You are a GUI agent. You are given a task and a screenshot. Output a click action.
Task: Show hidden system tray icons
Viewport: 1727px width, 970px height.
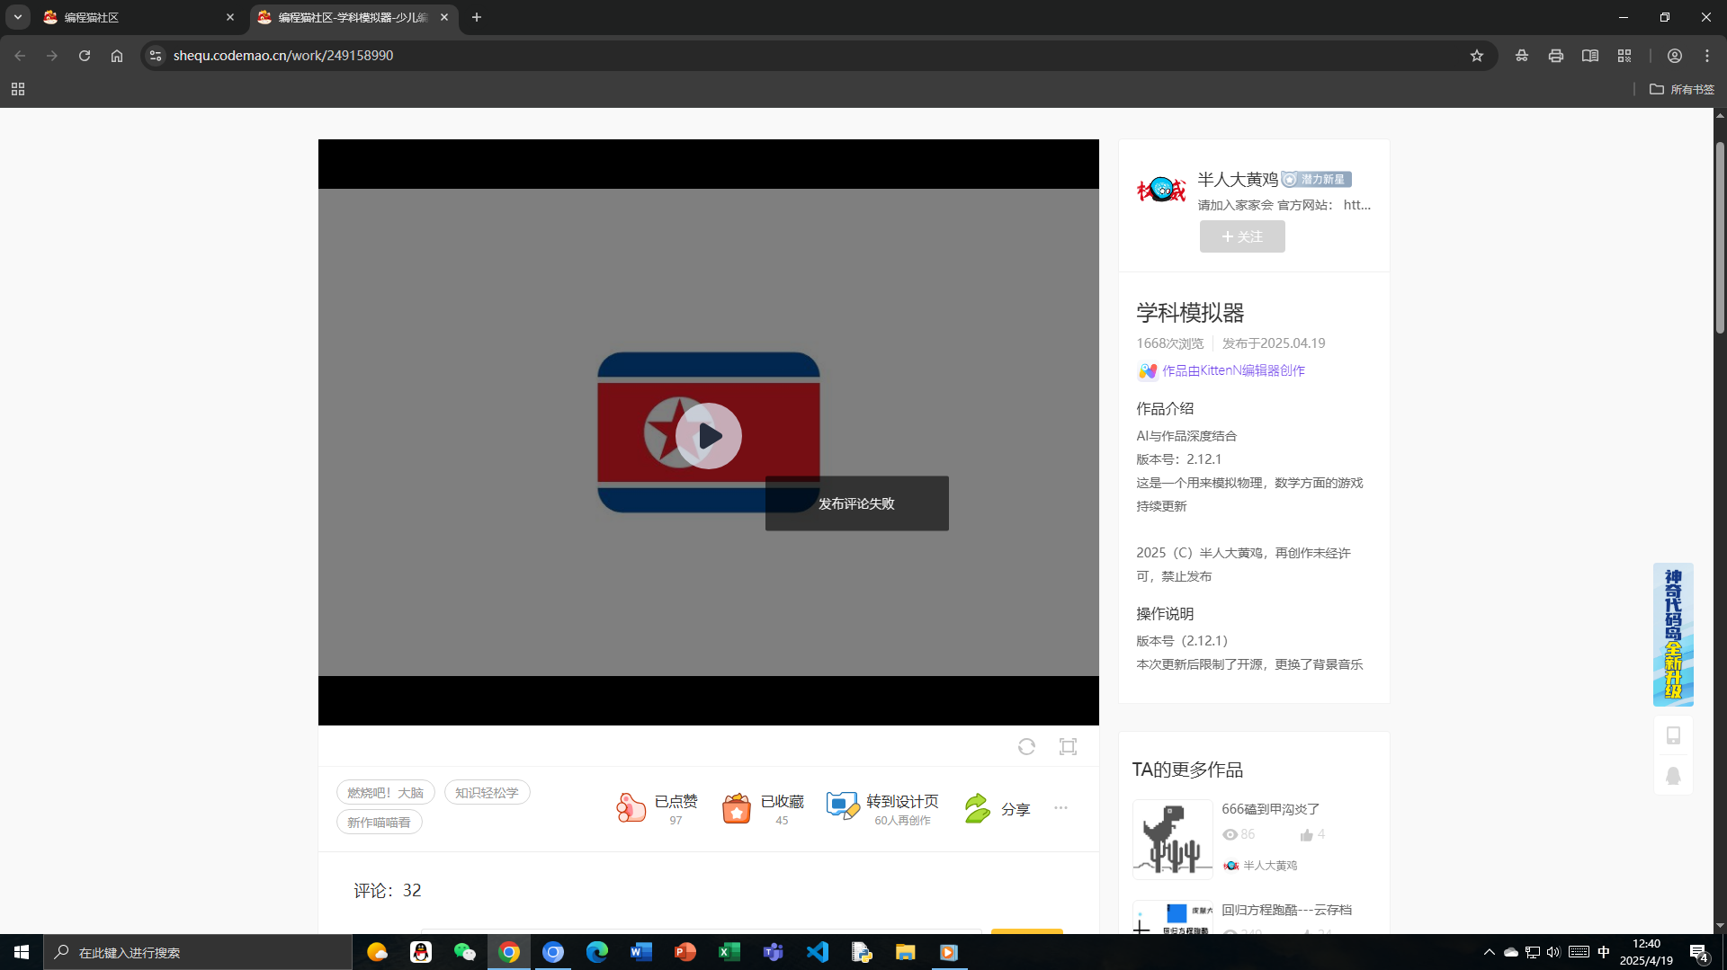point(1489,952)
